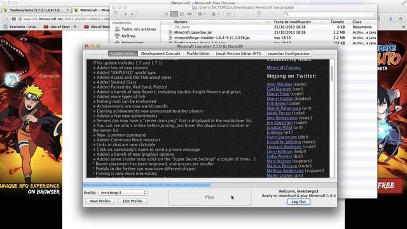Open Daniel Kaplan Twitter link

point(280,99)
